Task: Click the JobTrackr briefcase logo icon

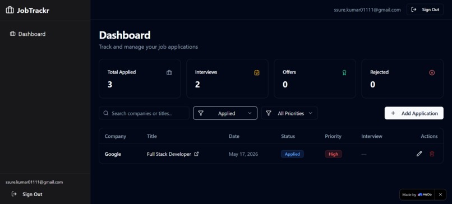Action: coord(10,10)
